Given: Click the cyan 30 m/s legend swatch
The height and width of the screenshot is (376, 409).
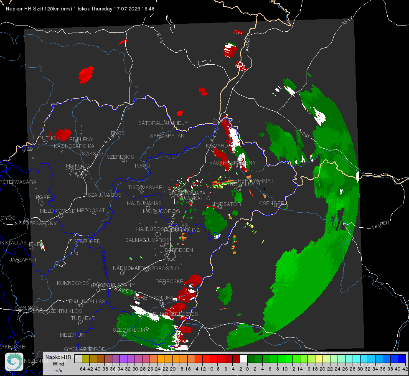Looking at the screenshot, I should coord(357,358).
